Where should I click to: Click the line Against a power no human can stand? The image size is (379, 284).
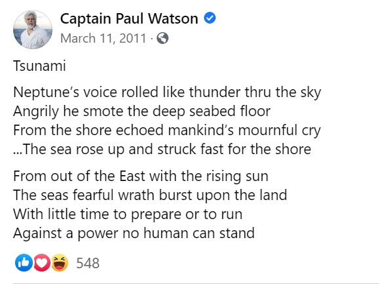tap(134, 233)
